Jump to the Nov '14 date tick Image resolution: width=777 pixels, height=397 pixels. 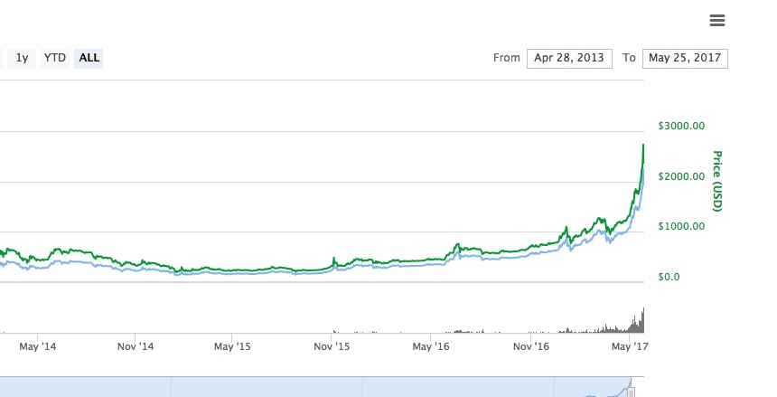139,346
